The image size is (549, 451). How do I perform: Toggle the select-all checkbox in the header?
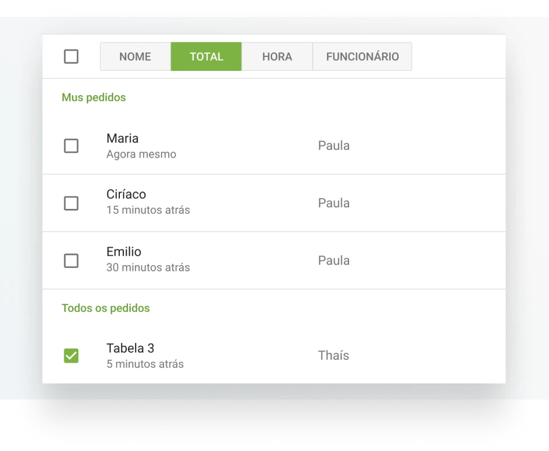point(71,56)
